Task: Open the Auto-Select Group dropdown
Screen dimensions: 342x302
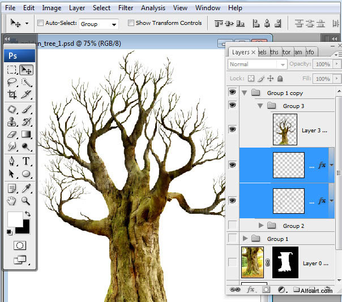Action: 99,24
